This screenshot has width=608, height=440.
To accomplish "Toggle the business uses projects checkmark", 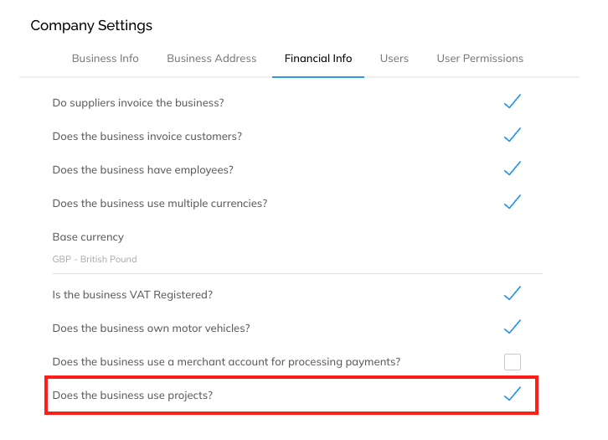I will [x=513, y=394].
